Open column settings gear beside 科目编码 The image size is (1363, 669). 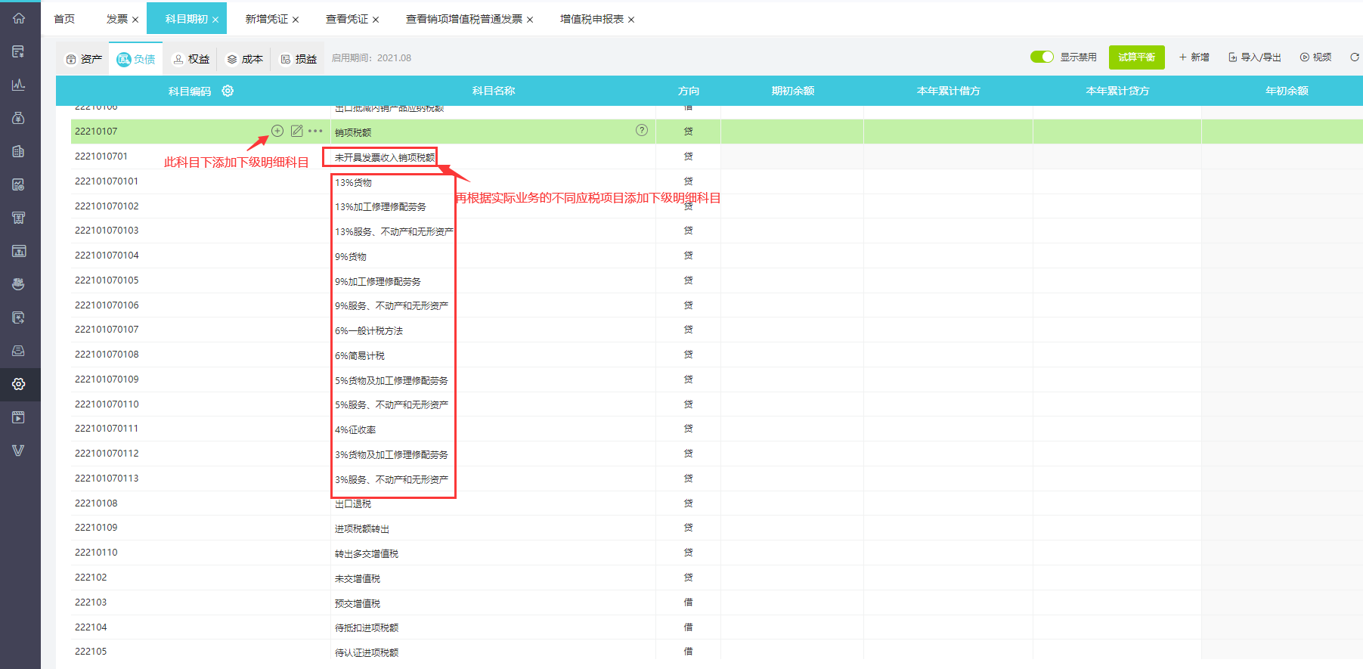pyautogui.click(x=228, y=91)
